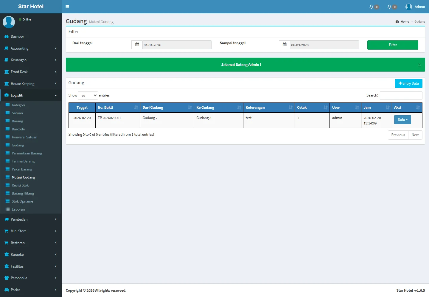This screenshot has height=297, width=429.
Task: Toggle the sidebar with the hamburger icon
Action: (x=67, y=7)
